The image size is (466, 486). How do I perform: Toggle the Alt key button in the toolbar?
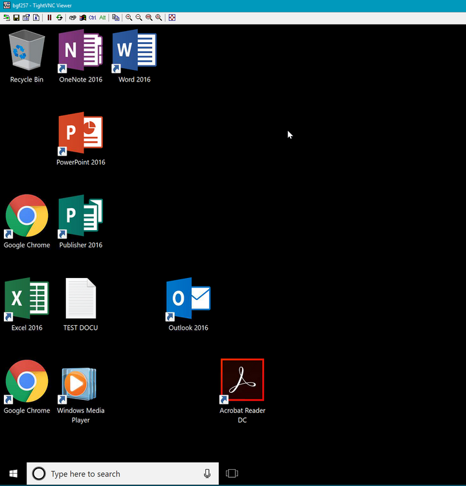pyautogui.click(x=102, y=17)
